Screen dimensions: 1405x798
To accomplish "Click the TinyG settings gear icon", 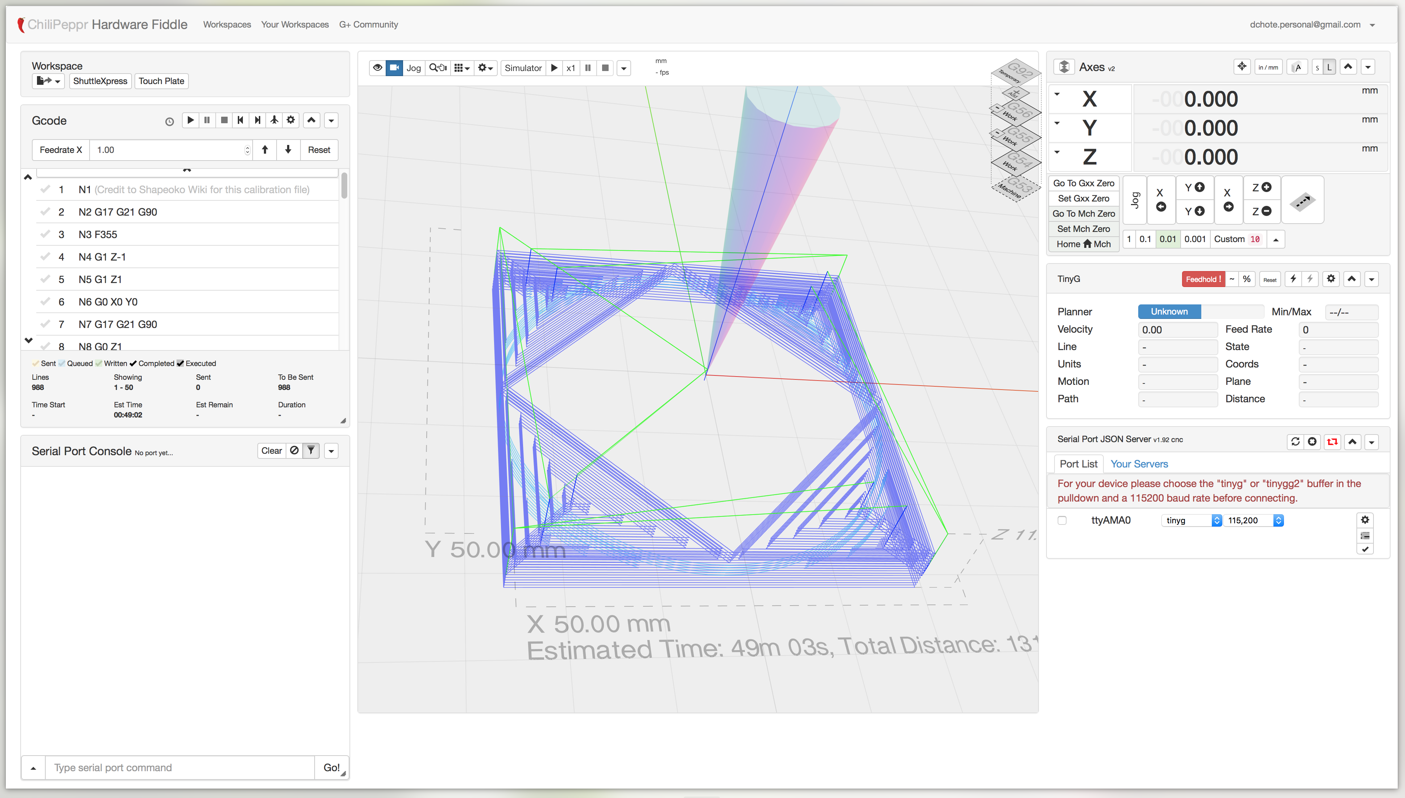I will 1331,279.
